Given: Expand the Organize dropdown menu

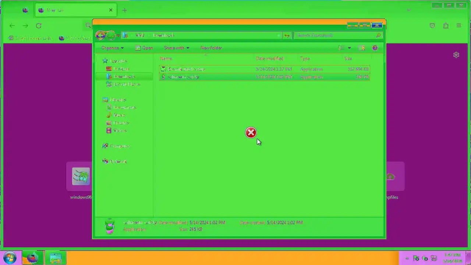Looking at the screenshot, I should [x=112, y=48].
